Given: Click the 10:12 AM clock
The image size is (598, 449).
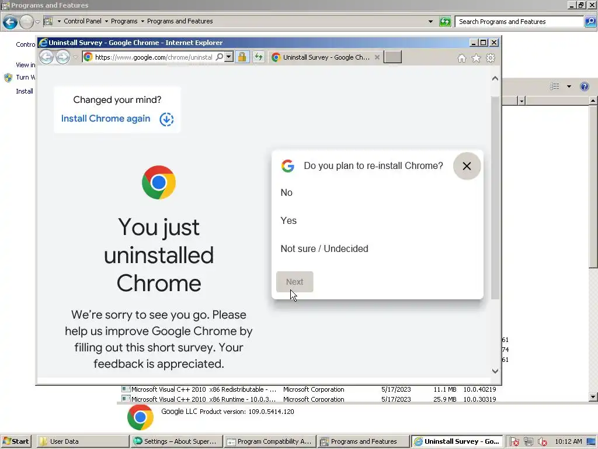Looking at the screenshot, I should click(568, 441).
